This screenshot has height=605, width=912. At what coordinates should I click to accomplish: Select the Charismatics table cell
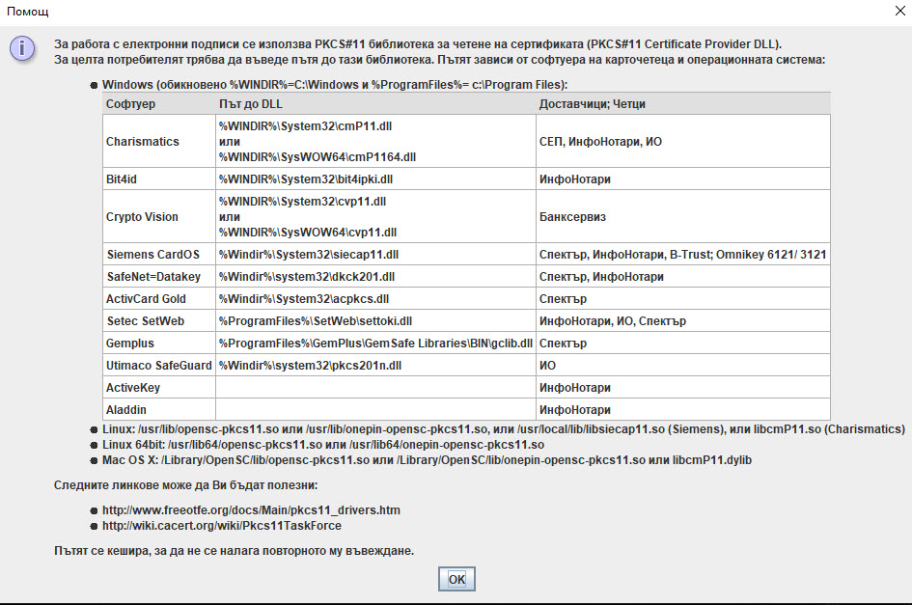(159, 142)
